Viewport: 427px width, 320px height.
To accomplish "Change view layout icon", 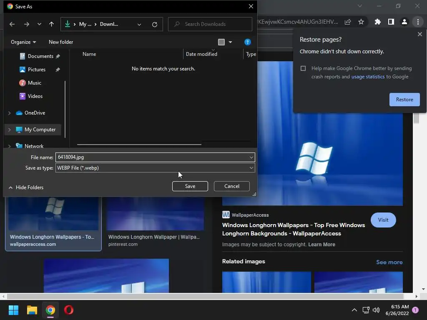I will pos(221,42).
